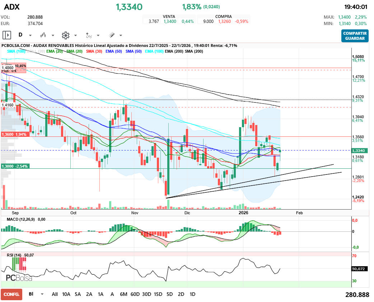
Task: Click the side panel toggle icon
Action: pyautogui.click(x=7, y=35)
